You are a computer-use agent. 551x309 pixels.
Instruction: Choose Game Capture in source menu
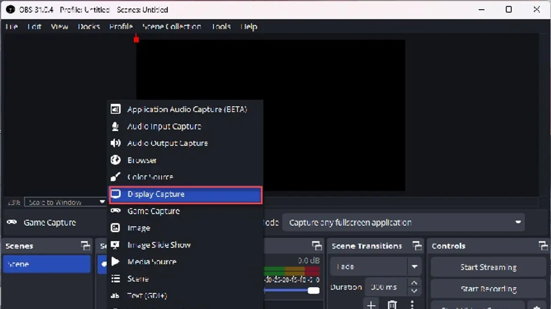(185, 211)
